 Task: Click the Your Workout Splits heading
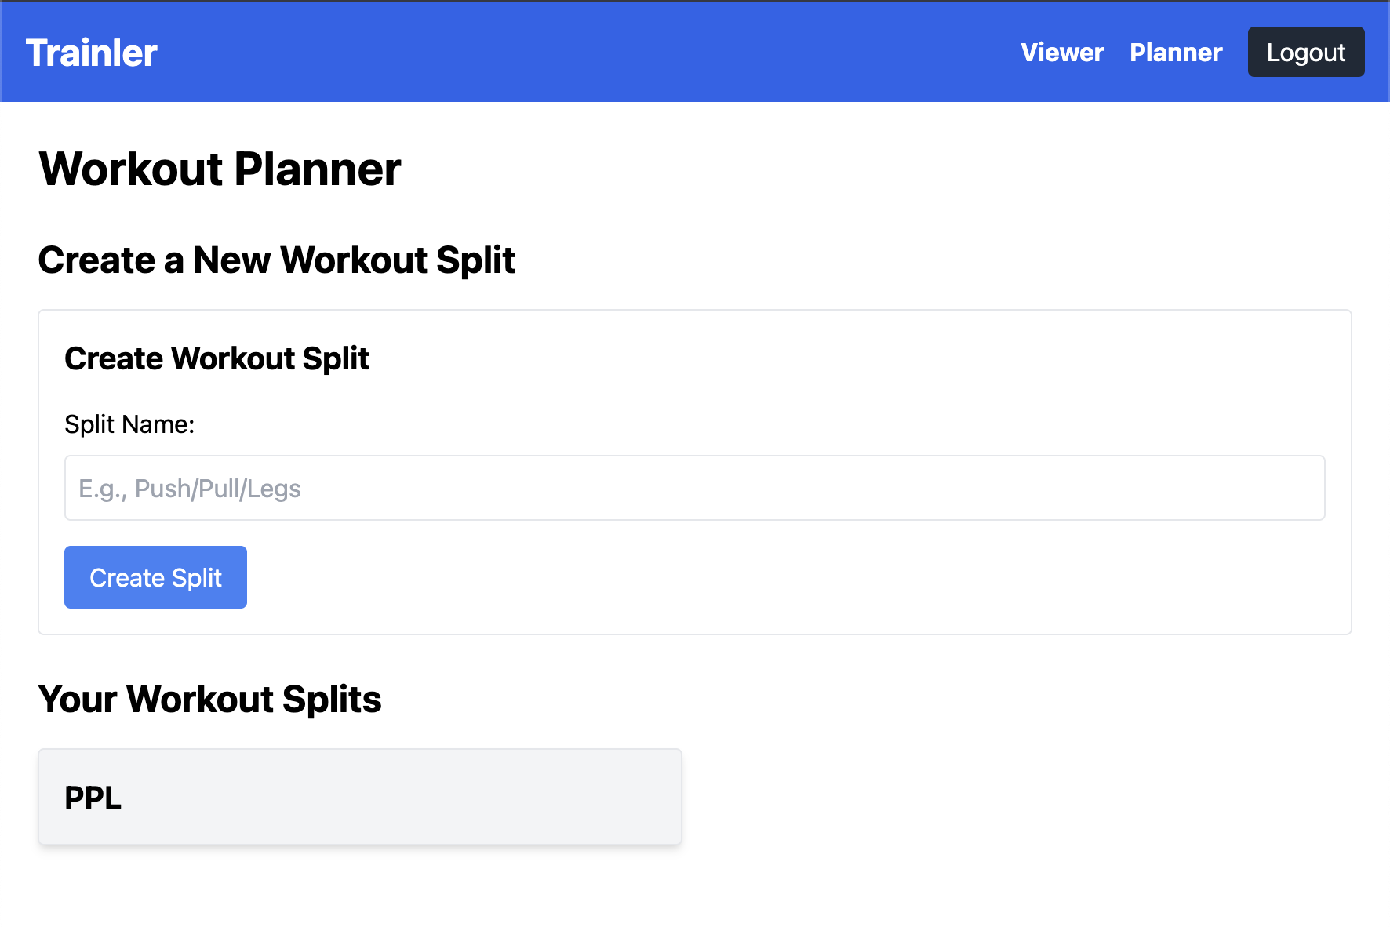pyautogui.click(x=209, y=699)
